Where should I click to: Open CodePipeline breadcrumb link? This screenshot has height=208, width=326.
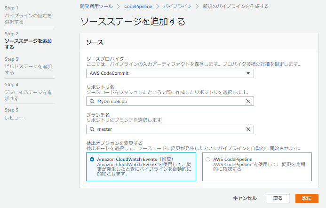coord(138,7)
